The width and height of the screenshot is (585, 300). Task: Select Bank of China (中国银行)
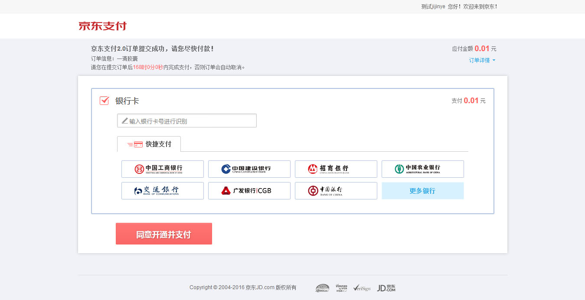[x=336, y=191]
